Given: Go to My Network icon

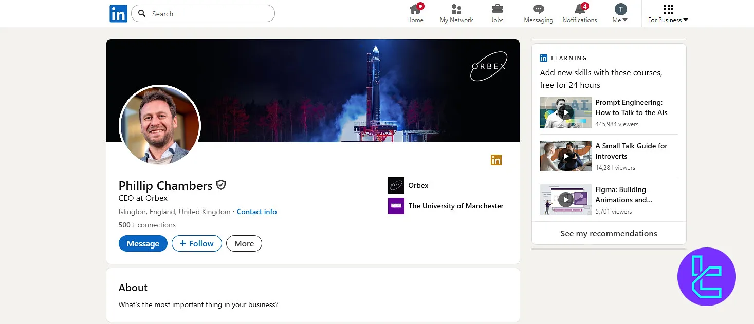Looking at the screenshot, I should point(456,9).
